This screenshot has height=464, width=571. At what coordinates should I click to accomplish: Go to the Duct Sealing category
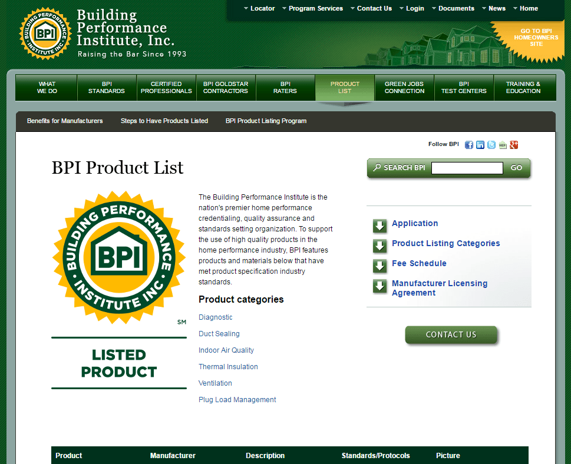coord(219,334)
